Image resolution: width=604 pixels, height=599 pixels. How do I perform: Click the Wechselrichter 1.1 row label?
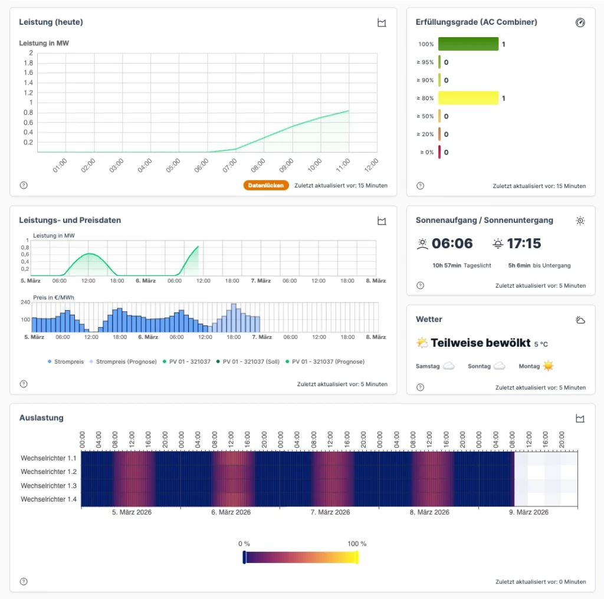point(48,458)
